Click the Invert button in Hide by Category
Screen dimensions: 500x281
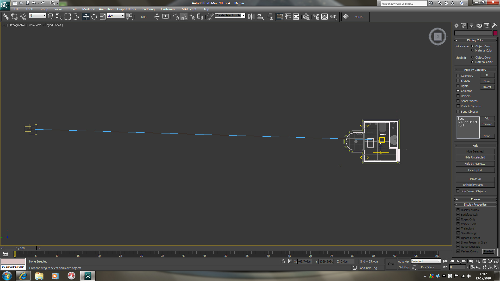tap(487, 87)
